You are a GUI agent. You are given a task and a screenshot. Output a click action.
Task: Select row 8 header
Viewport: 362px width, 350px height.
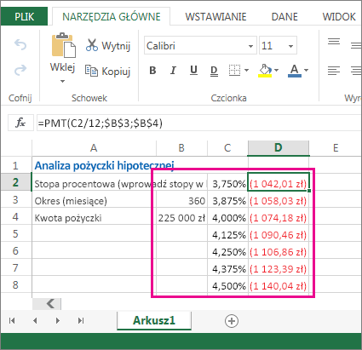coord(15,284)
